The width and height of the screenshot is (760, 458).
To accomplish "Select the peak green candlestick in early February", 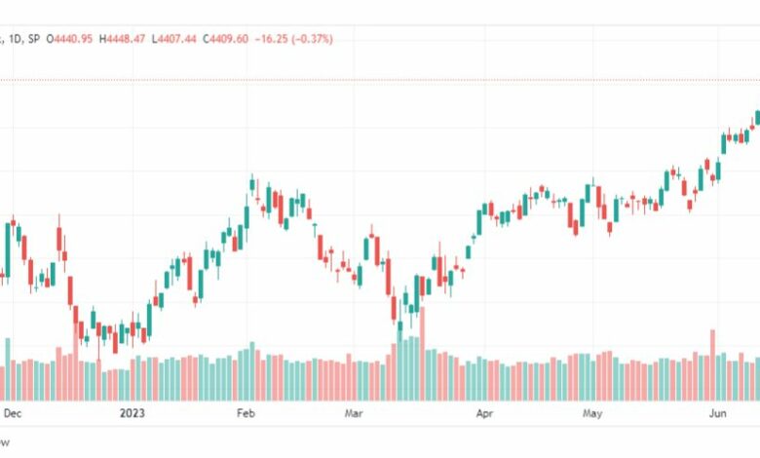I will point(252,185).
